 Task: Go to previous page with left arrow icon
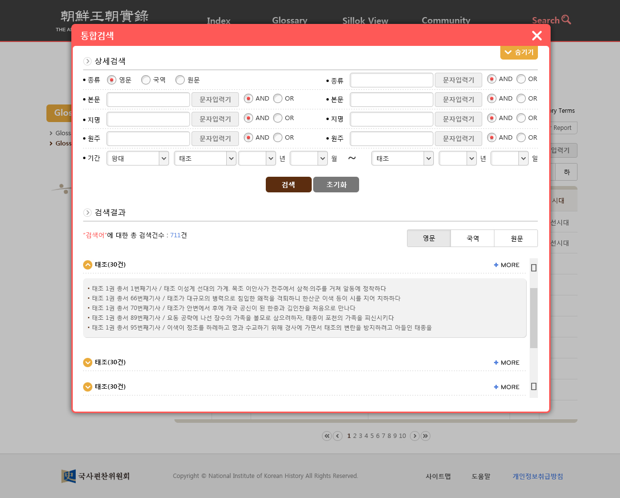coord(338,436)
